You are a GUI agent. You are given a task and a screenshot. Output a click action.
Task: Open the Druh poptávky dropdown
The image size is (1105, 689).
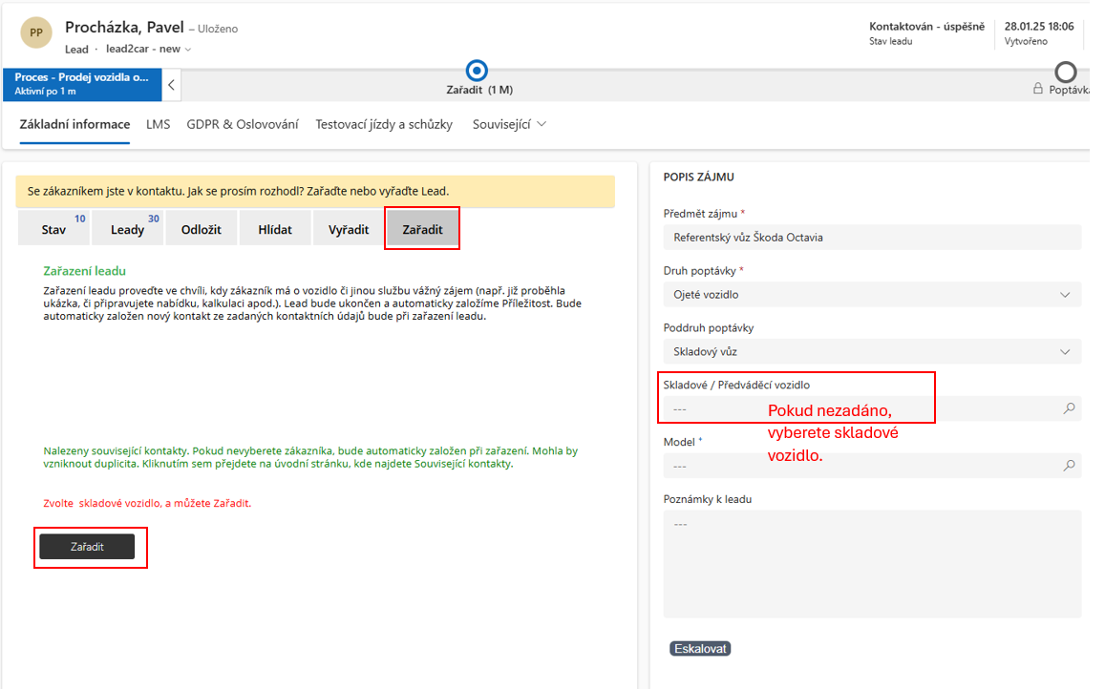click(871, 295)
